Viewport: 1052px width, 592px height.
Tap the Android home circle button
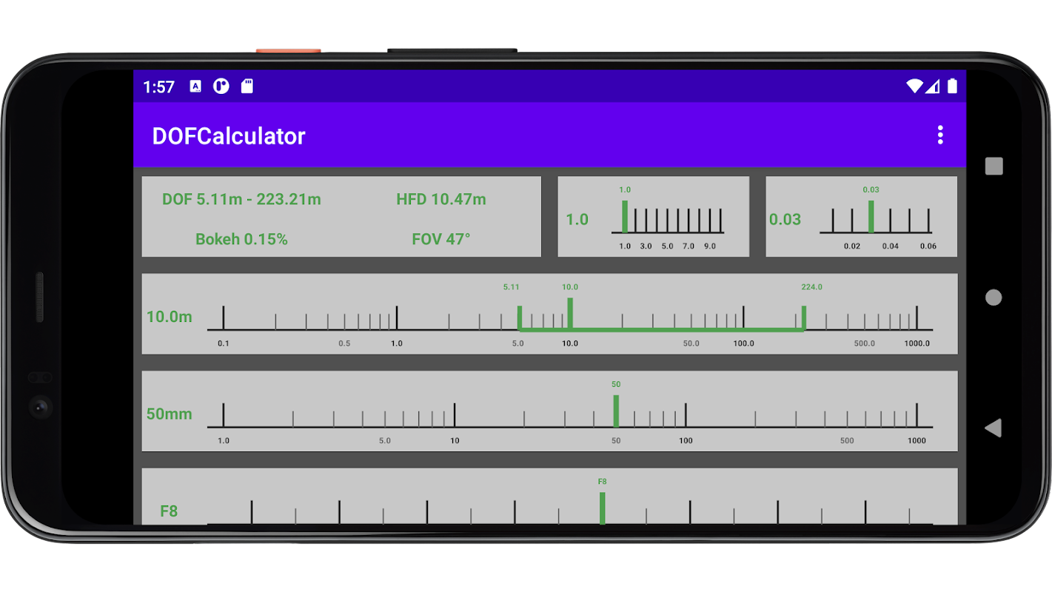(994, 297)
